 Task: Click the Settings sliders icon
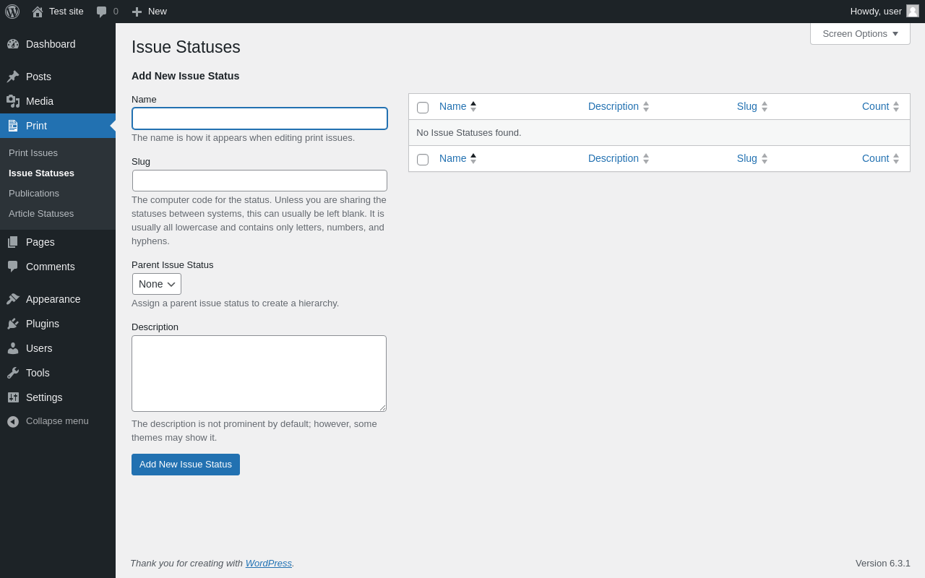point(13,397)
